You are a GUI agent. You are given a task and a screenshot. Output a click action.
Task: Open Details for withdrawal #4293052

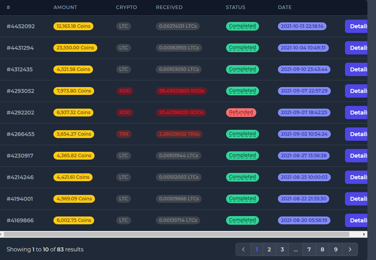tap(356, 91)
